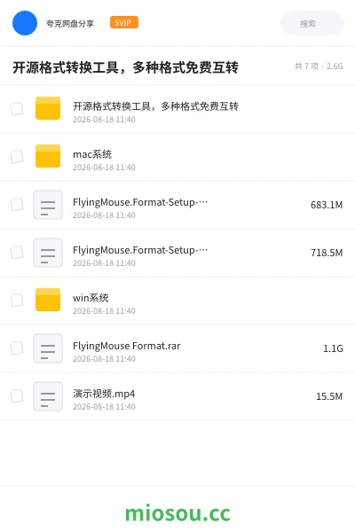Click the 演示视频.mp4 file icon
The width and height of the screenshot is (355, 532).
pyautogui.click(x=48, y=396)
